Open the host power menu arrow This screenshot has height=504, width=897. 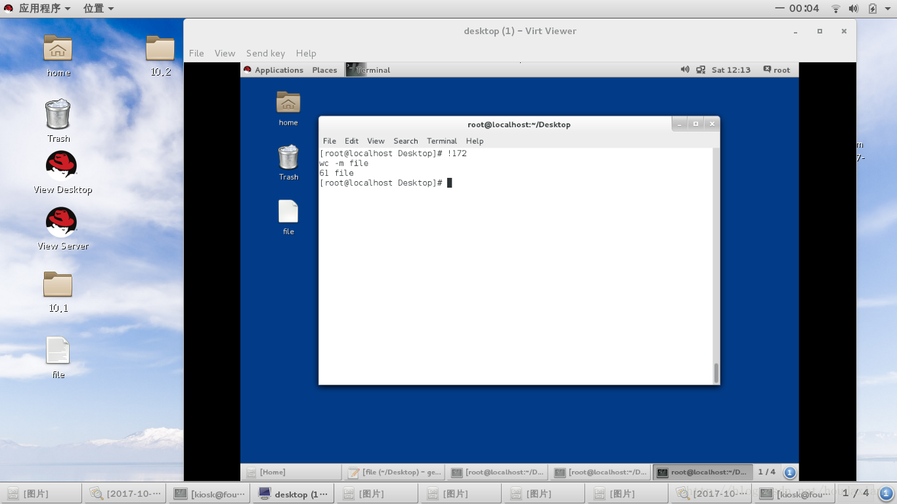pos(888,9)
